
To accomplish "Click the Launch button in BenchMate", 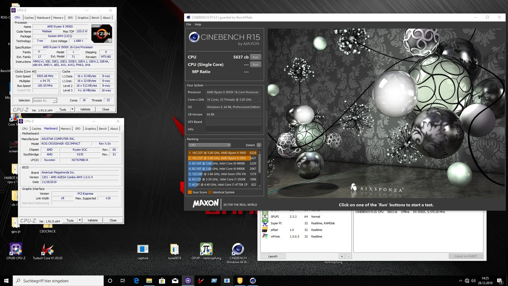I will [x=273, y=256].
